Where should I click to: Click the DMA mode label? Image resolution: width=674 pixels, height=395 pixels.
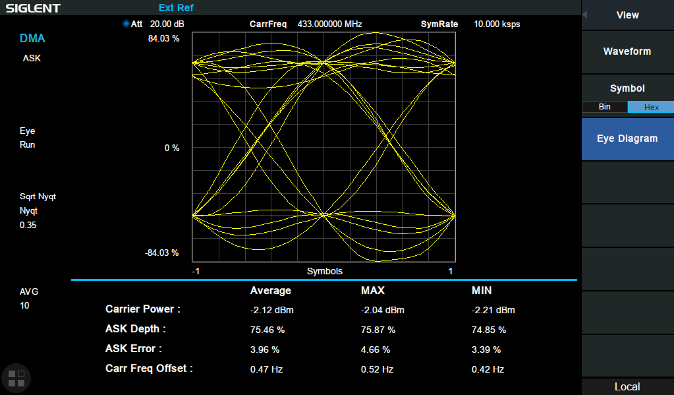pos(32,38)
